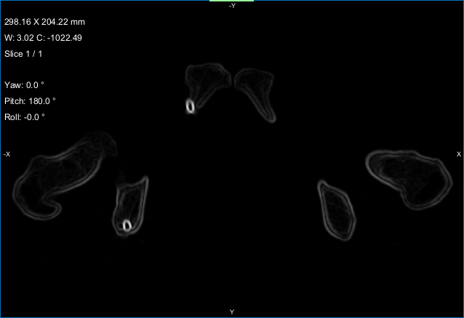Click the image dimensions text overlay

click(x=44, y=22)
